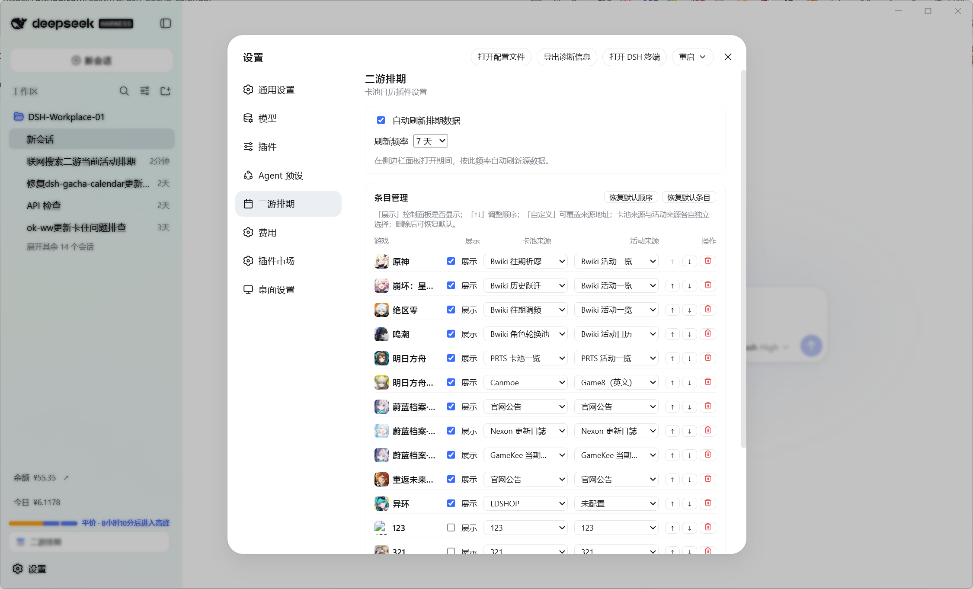Delete the 重返未来 entry
Screen dimensions: 973x589
tap(708, 479)
